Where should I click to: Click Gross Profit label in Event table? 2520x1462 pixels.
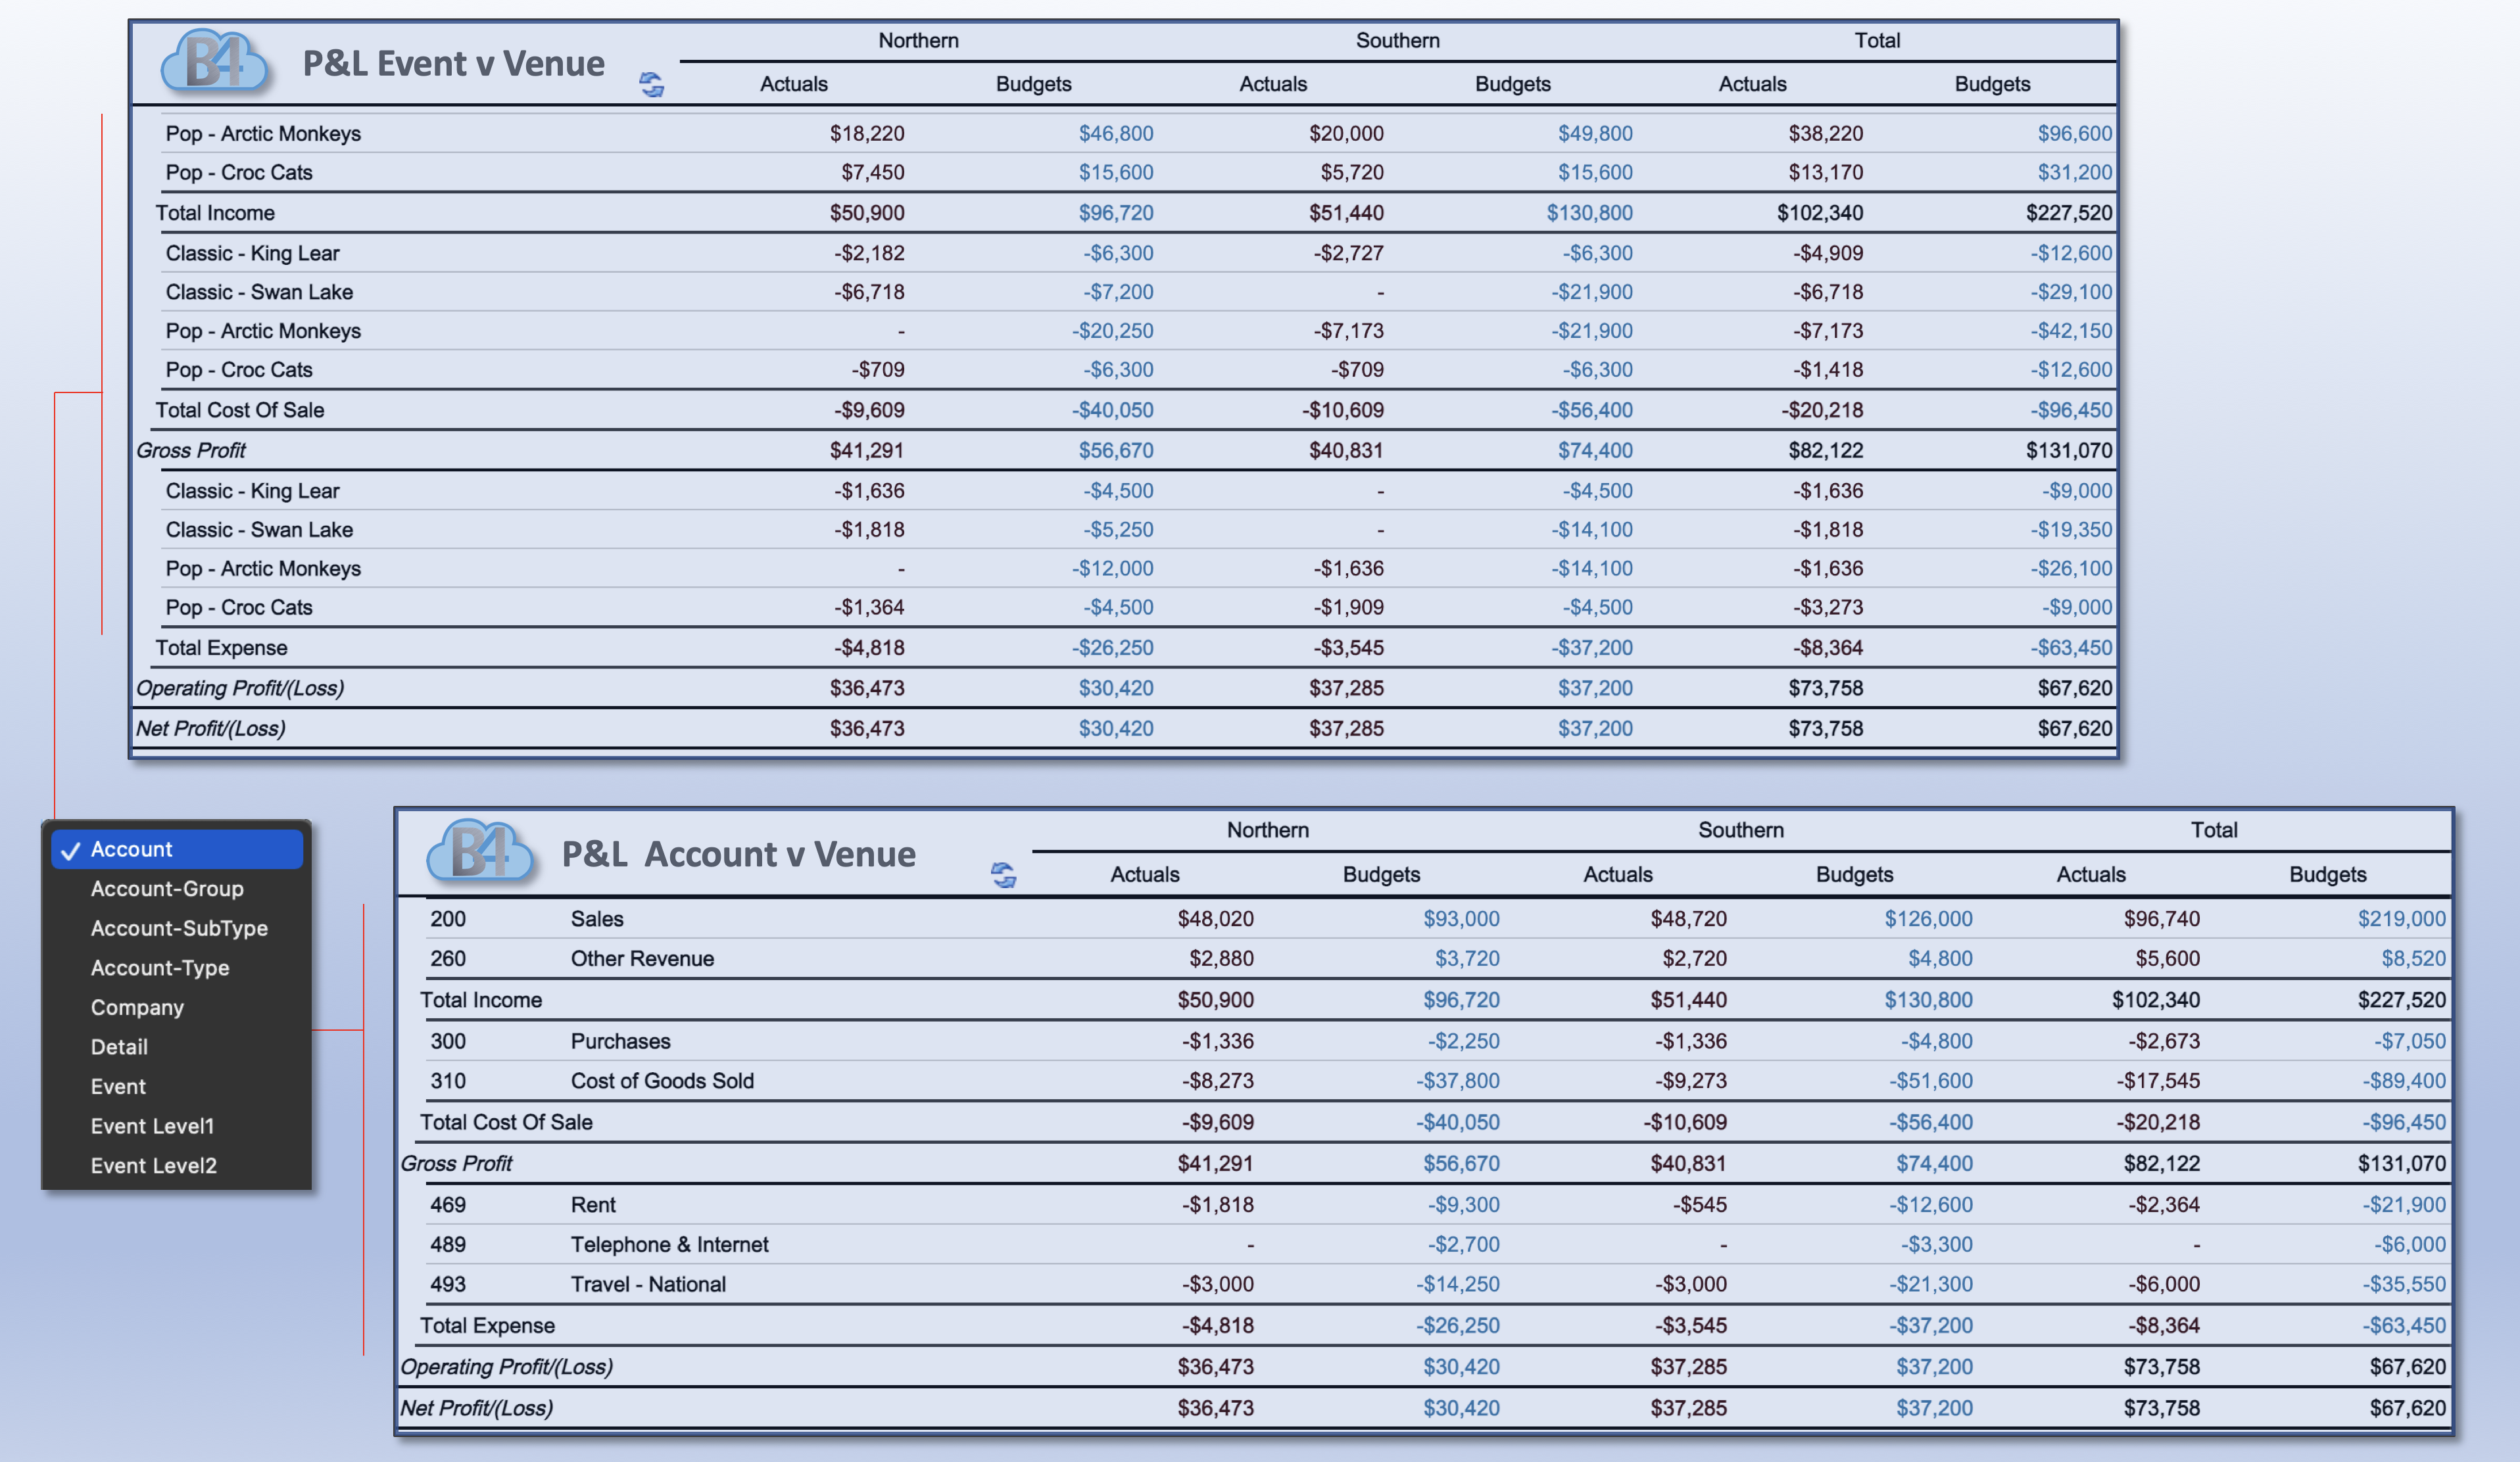point(190,451)
